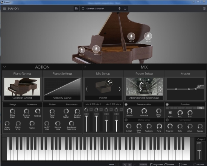Click the undo arrow in bottom toolbar

(x=125, y=165)
